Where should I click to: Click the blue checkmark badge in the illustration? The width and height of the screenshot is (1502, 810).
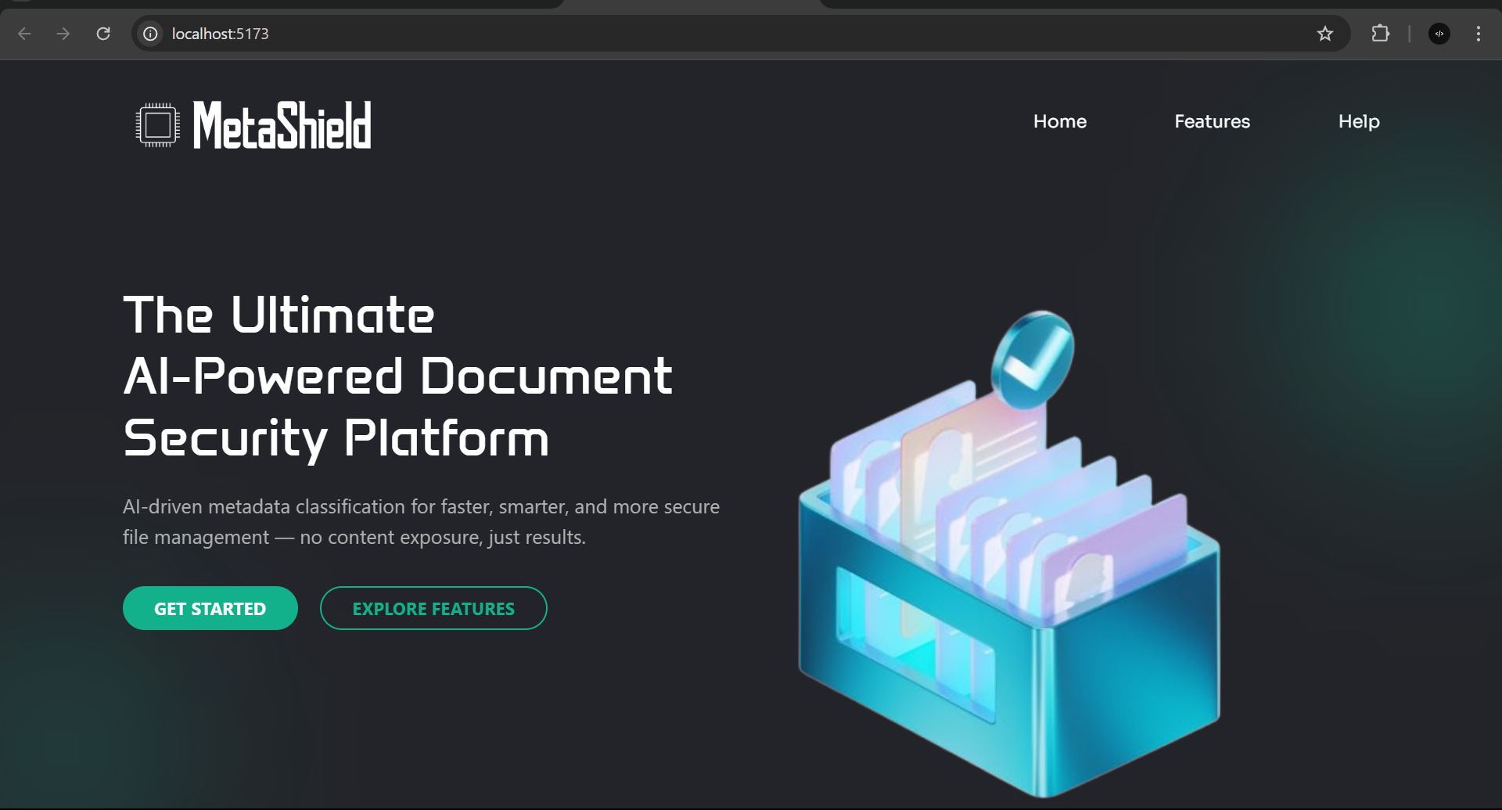coord(1032,359)
